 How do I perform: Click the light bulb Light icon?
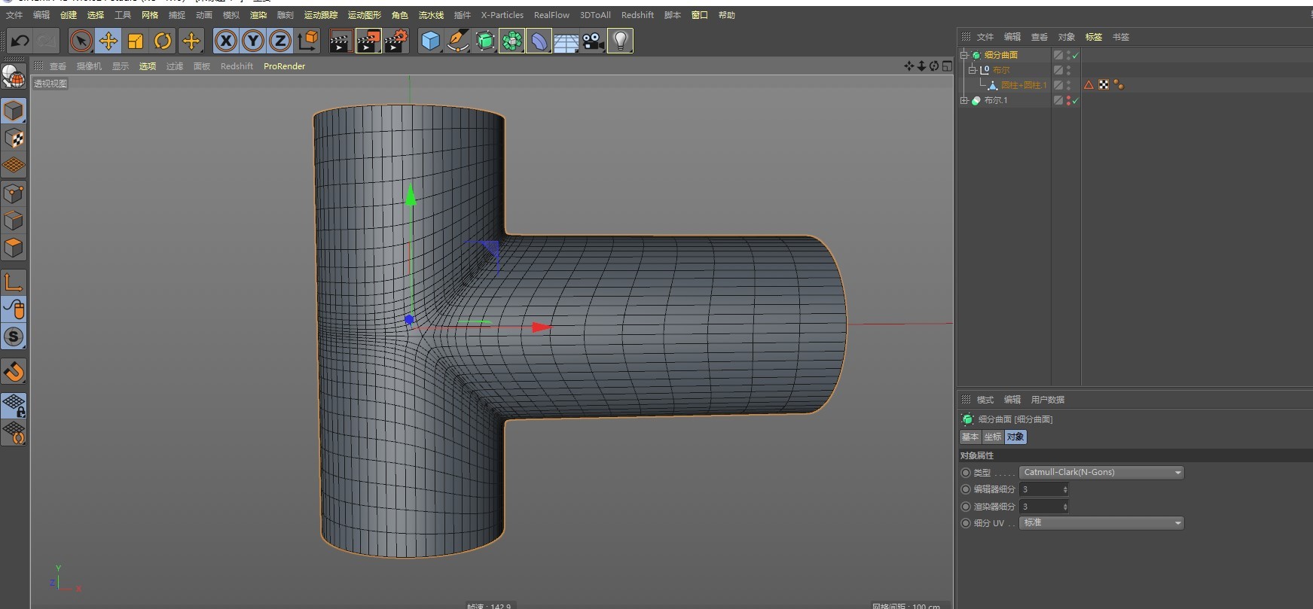(x=620, y=41)
